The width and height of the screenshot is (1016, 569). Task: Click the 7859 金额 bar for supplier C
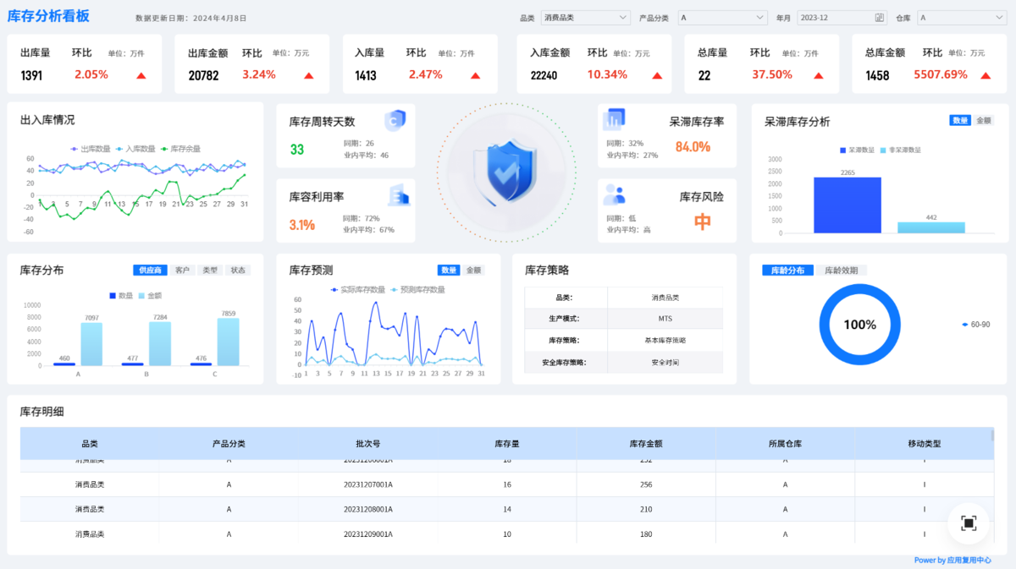tap(228, 342)
